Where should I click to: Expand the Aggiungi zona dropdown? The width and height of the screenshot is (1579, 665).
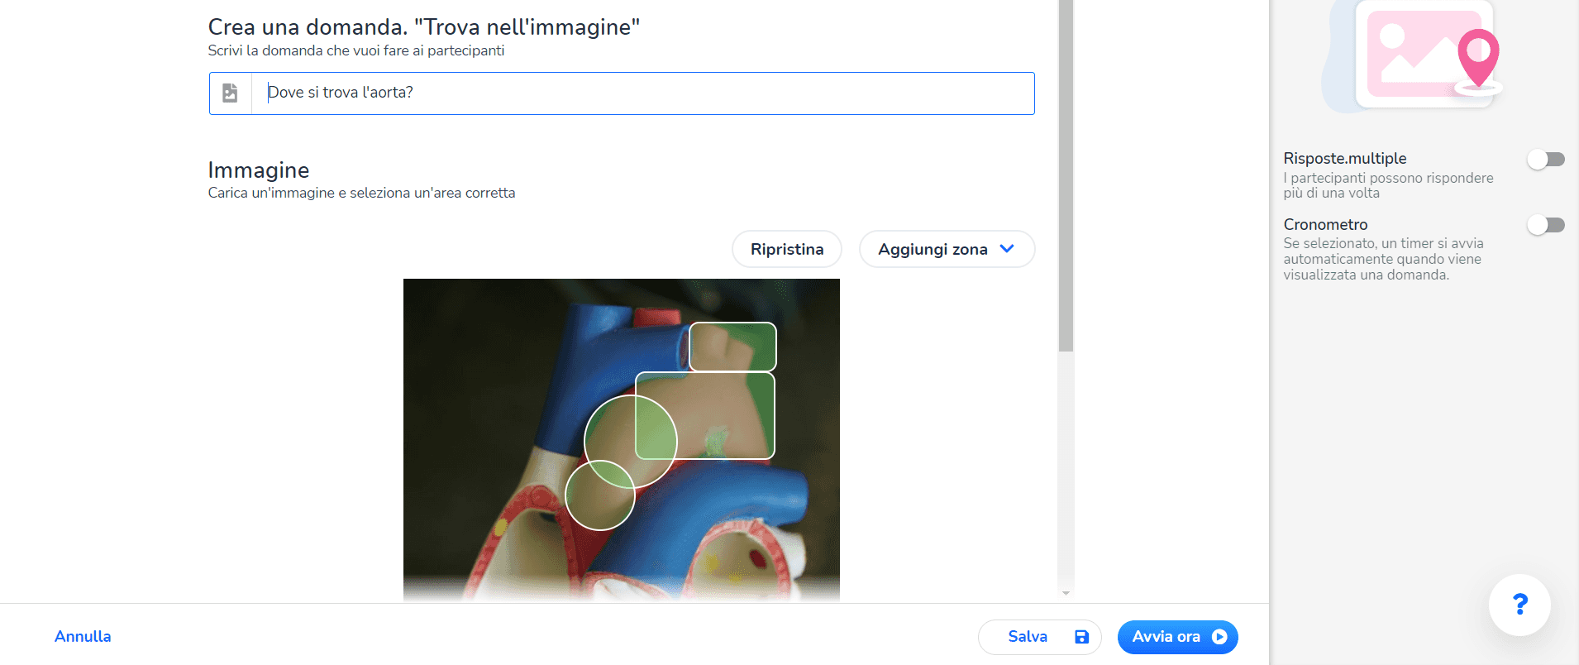tap(947, 249)
